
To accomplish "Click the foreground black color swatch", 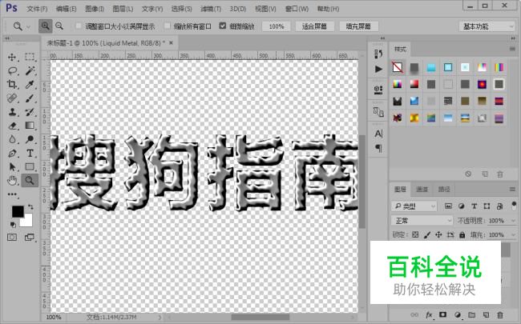I will 18,211.
